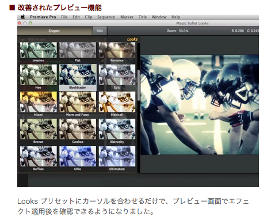Viewport: 271px width, 224px height.
Task: Open the Sequence menu
Action: click(x=106, y=17)
